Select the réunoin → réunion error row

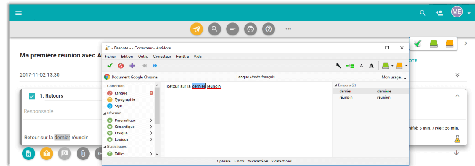pyautogui.click(x=371, y=98)
